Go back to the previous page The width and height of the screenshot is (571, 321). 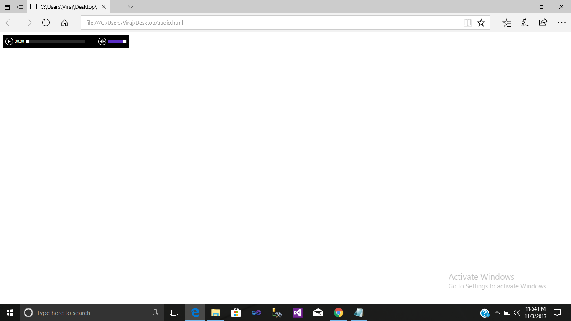click(9, 23)
